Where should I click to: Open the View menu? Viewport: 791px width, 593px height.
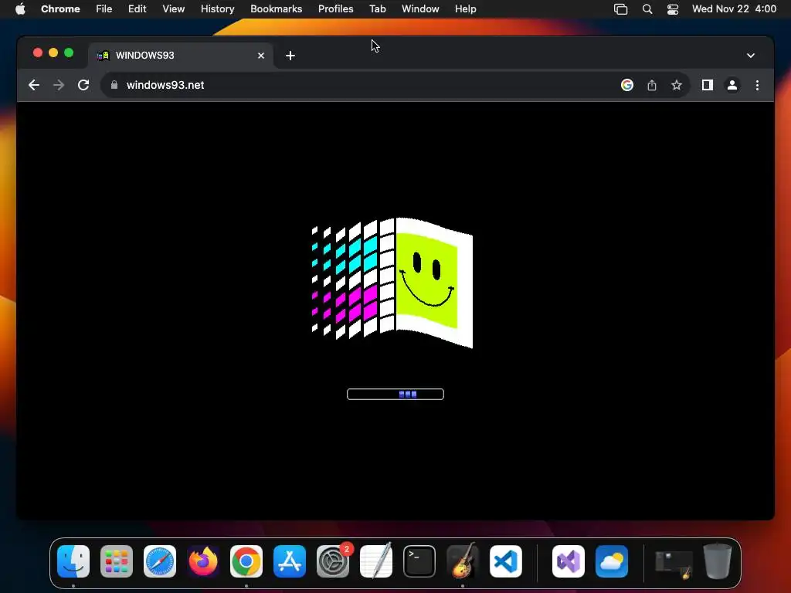pos(174,8)
